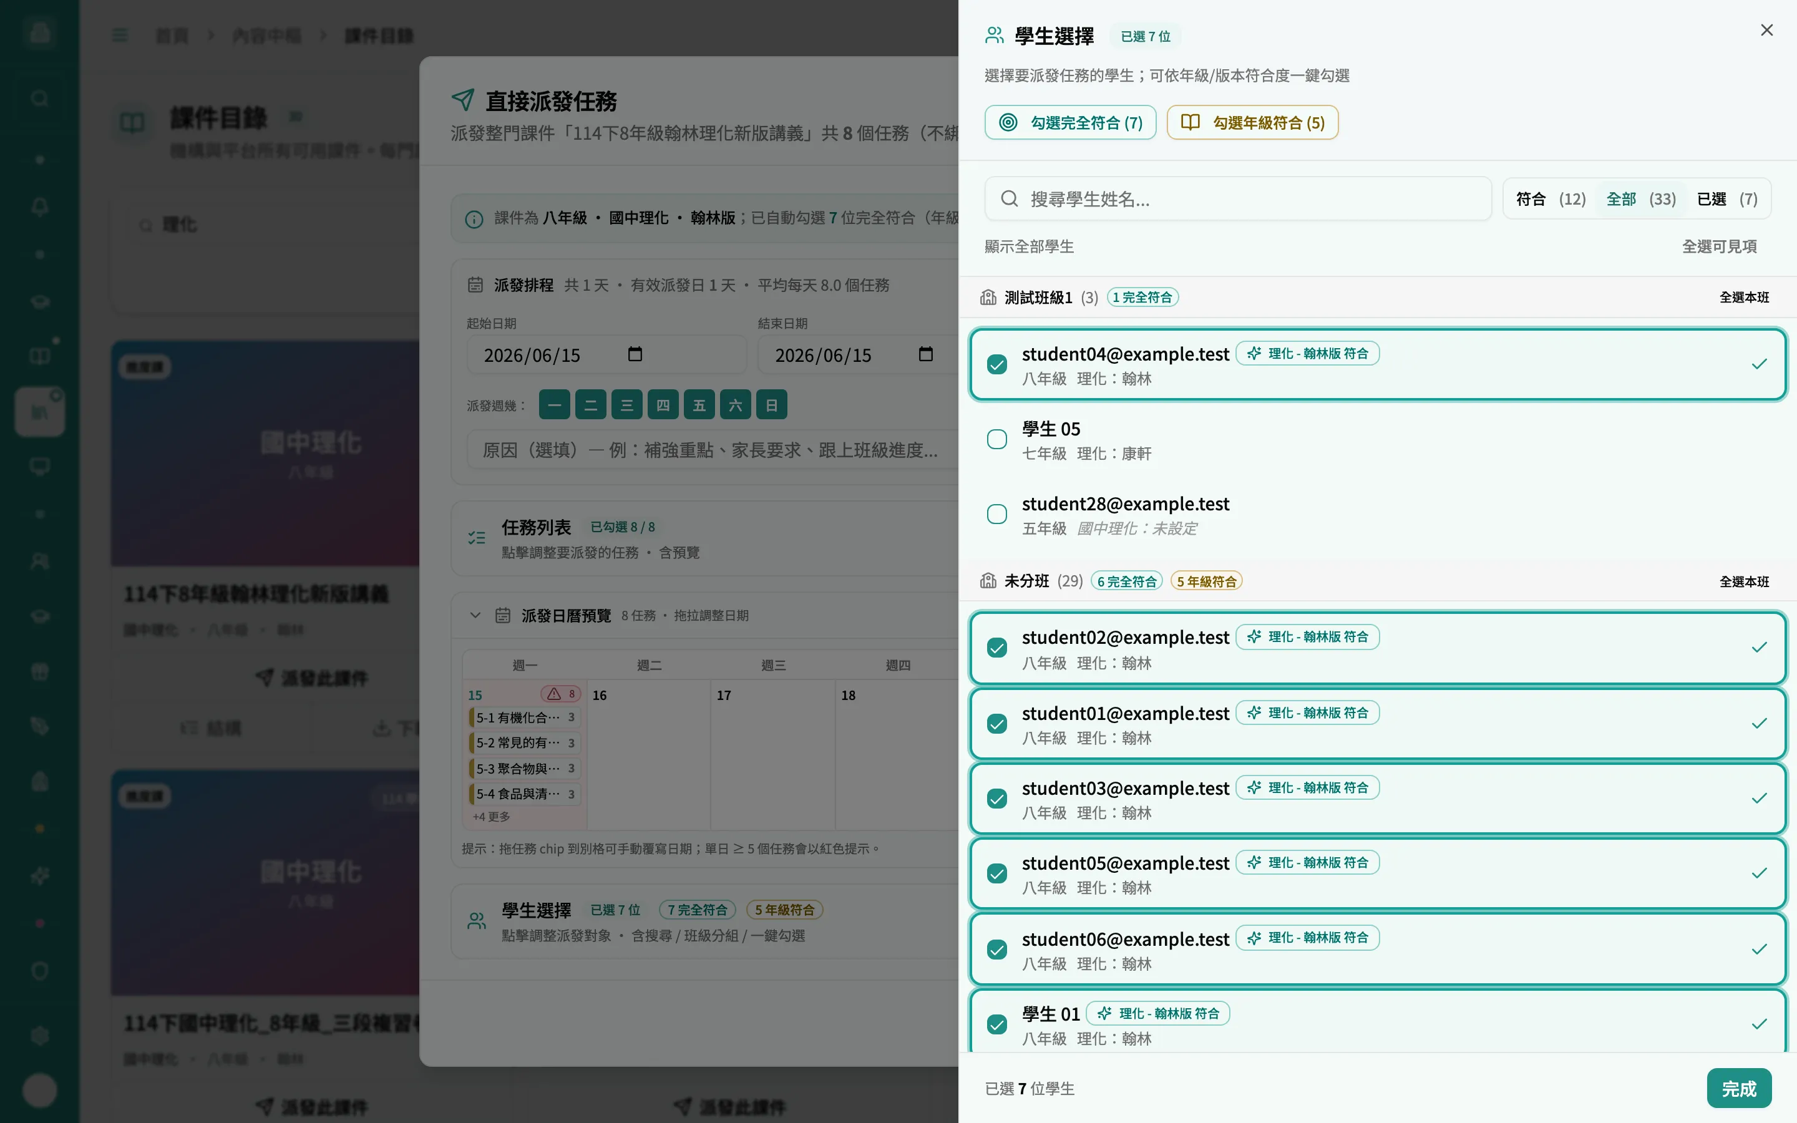Click the 起始日期 2026/06/15 date field
Screen dimensions: 1797x1123
[x=606, y=355]
